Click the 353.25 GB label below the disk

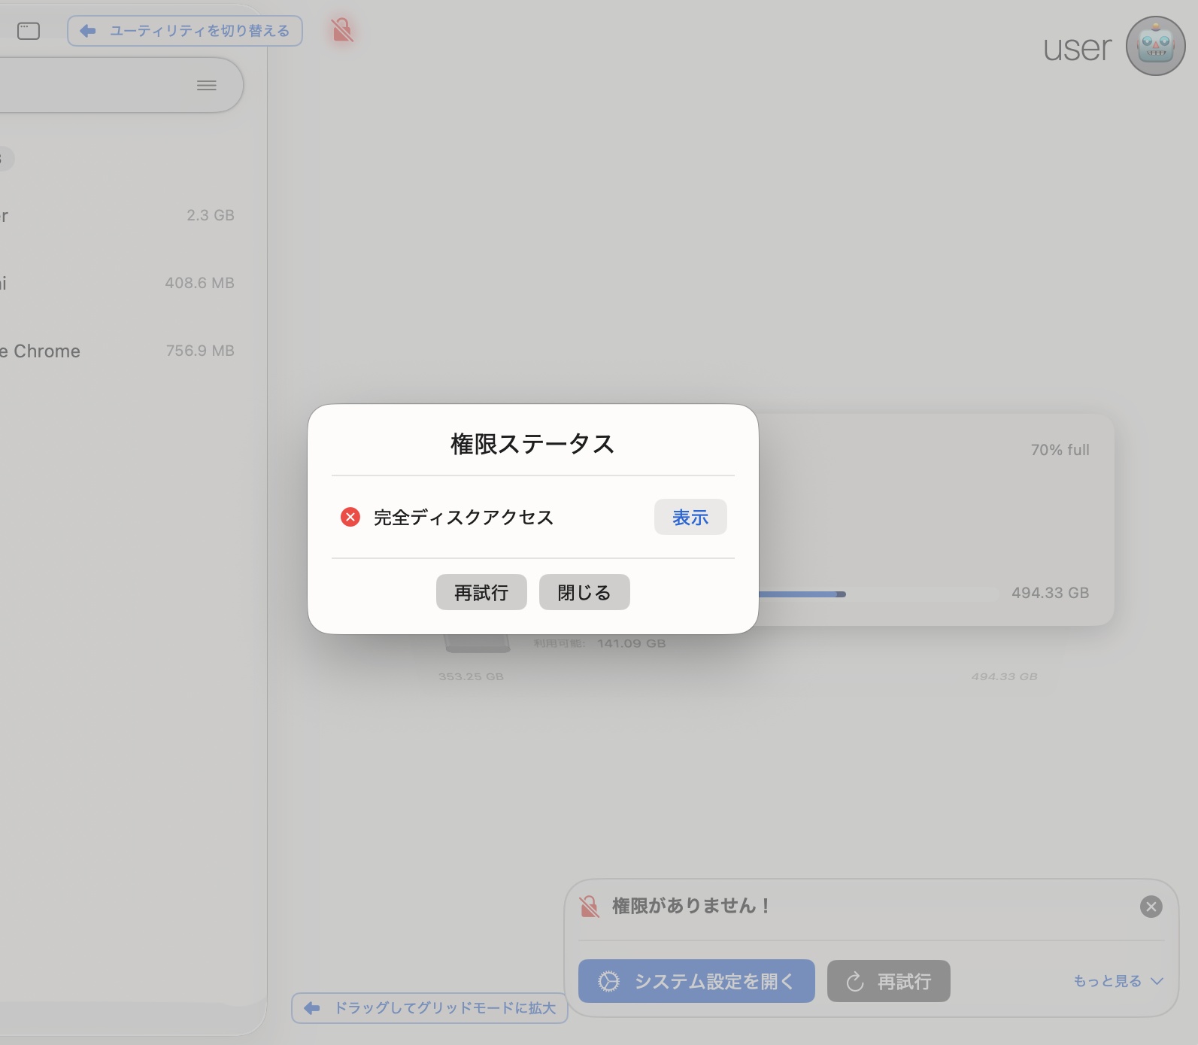point(472,676)
